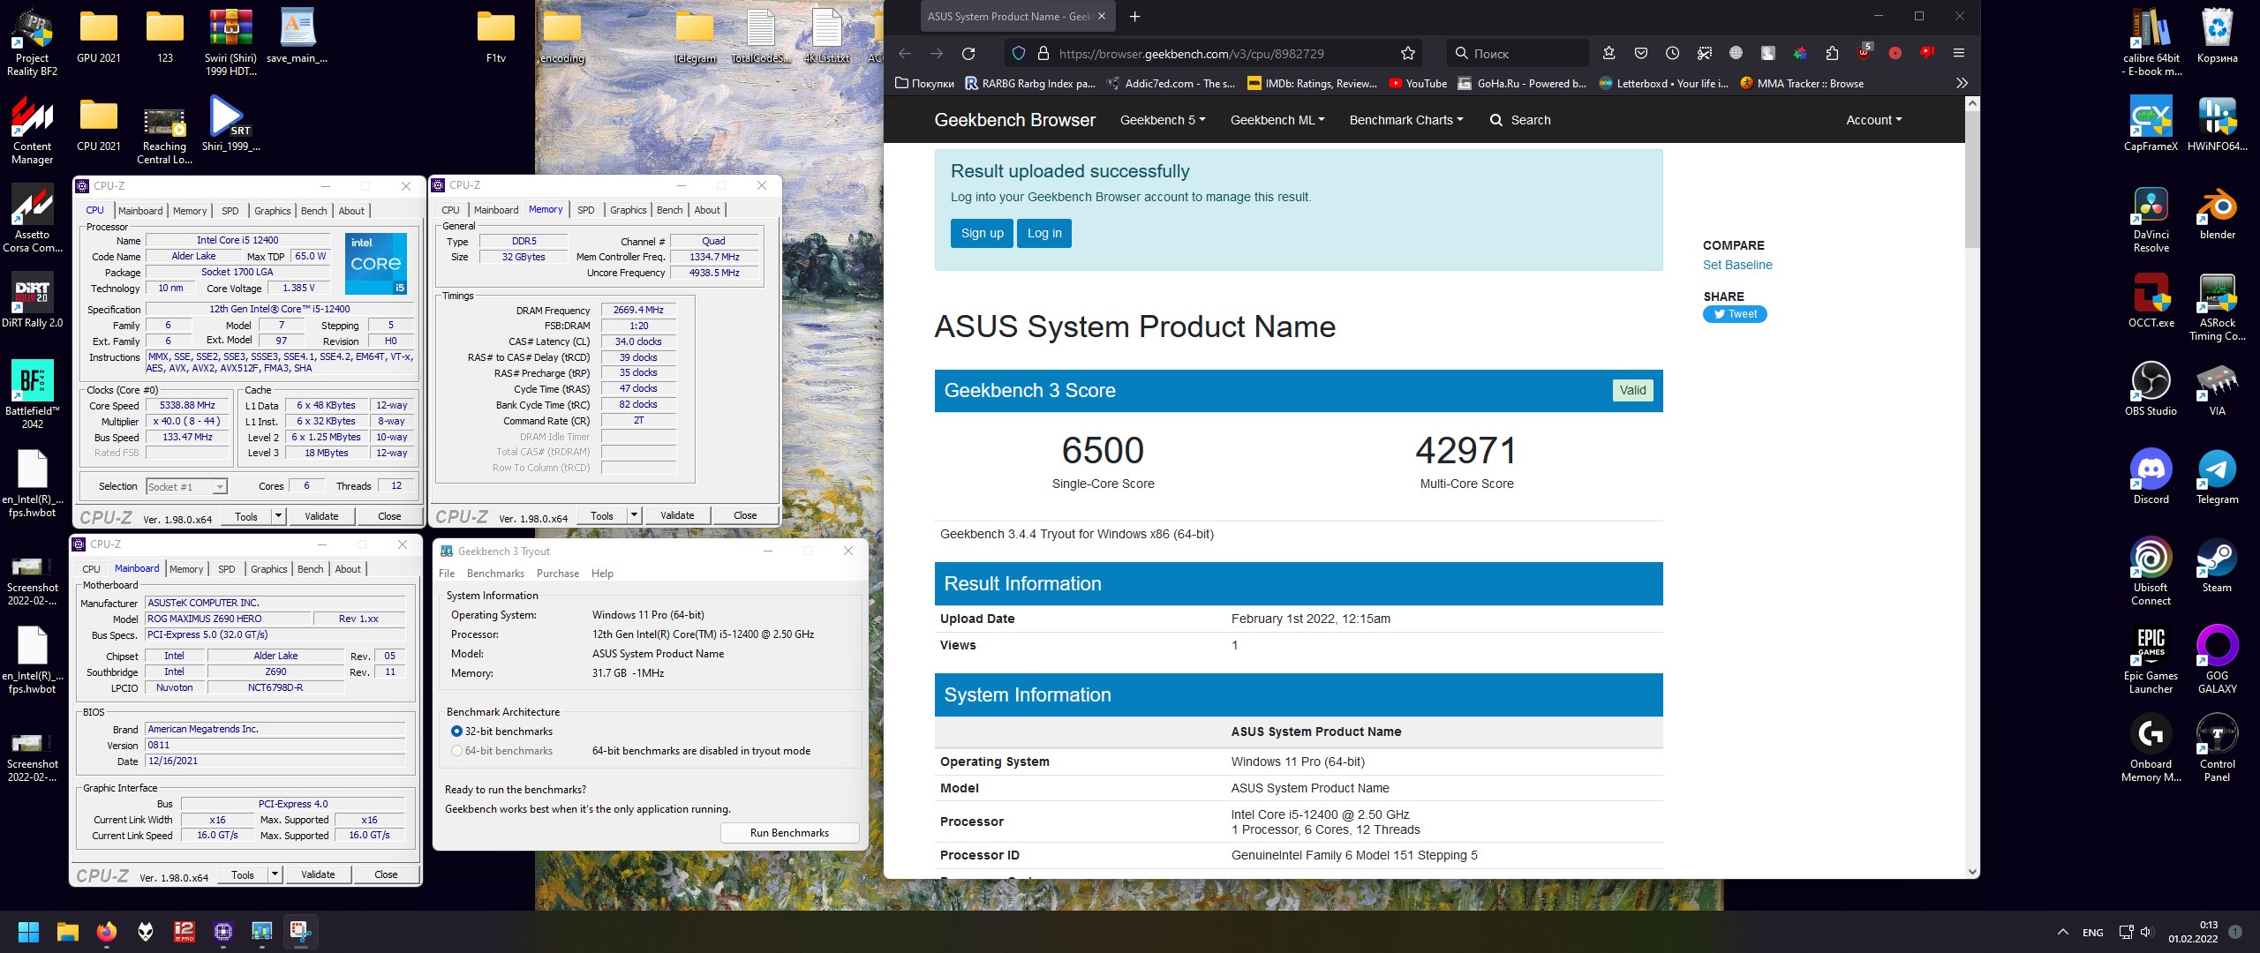Open the Покупки bookmarks folder
Image resolution: width=2260 pixels, height=953 pixels.
tap(924, 84)
